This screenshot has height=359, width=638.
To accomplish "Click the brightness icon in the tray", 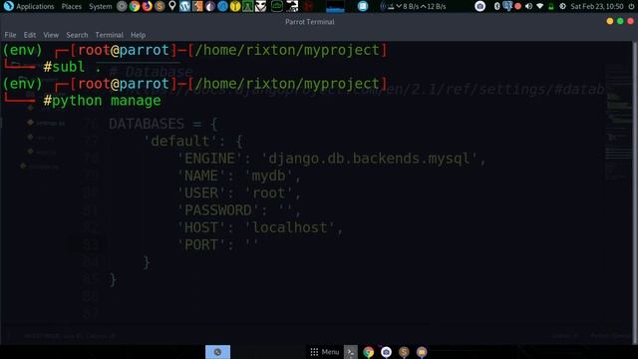I will (x=562, y=6).
